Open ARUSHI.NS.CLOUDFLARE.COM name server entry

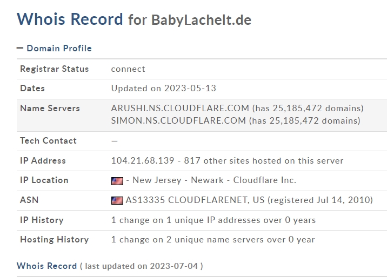(180, 108)
